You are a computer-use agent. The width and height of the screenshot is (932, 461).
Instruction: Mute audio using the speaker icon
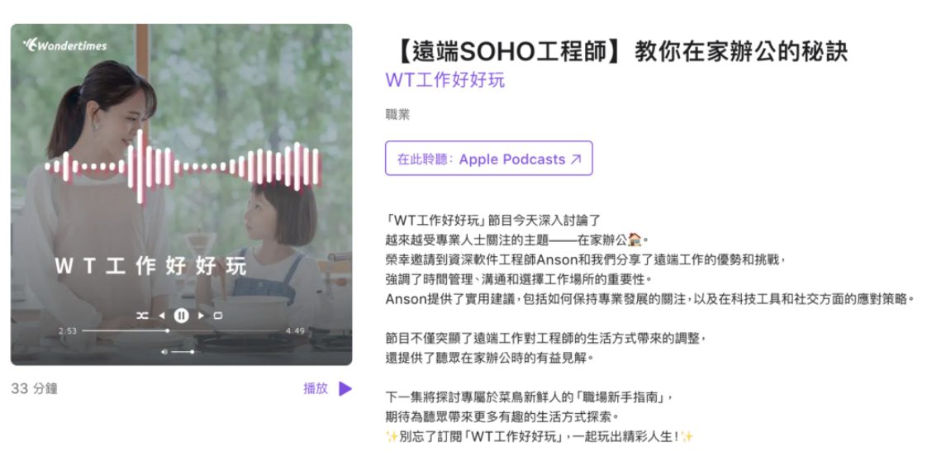(x=164, y=352)
